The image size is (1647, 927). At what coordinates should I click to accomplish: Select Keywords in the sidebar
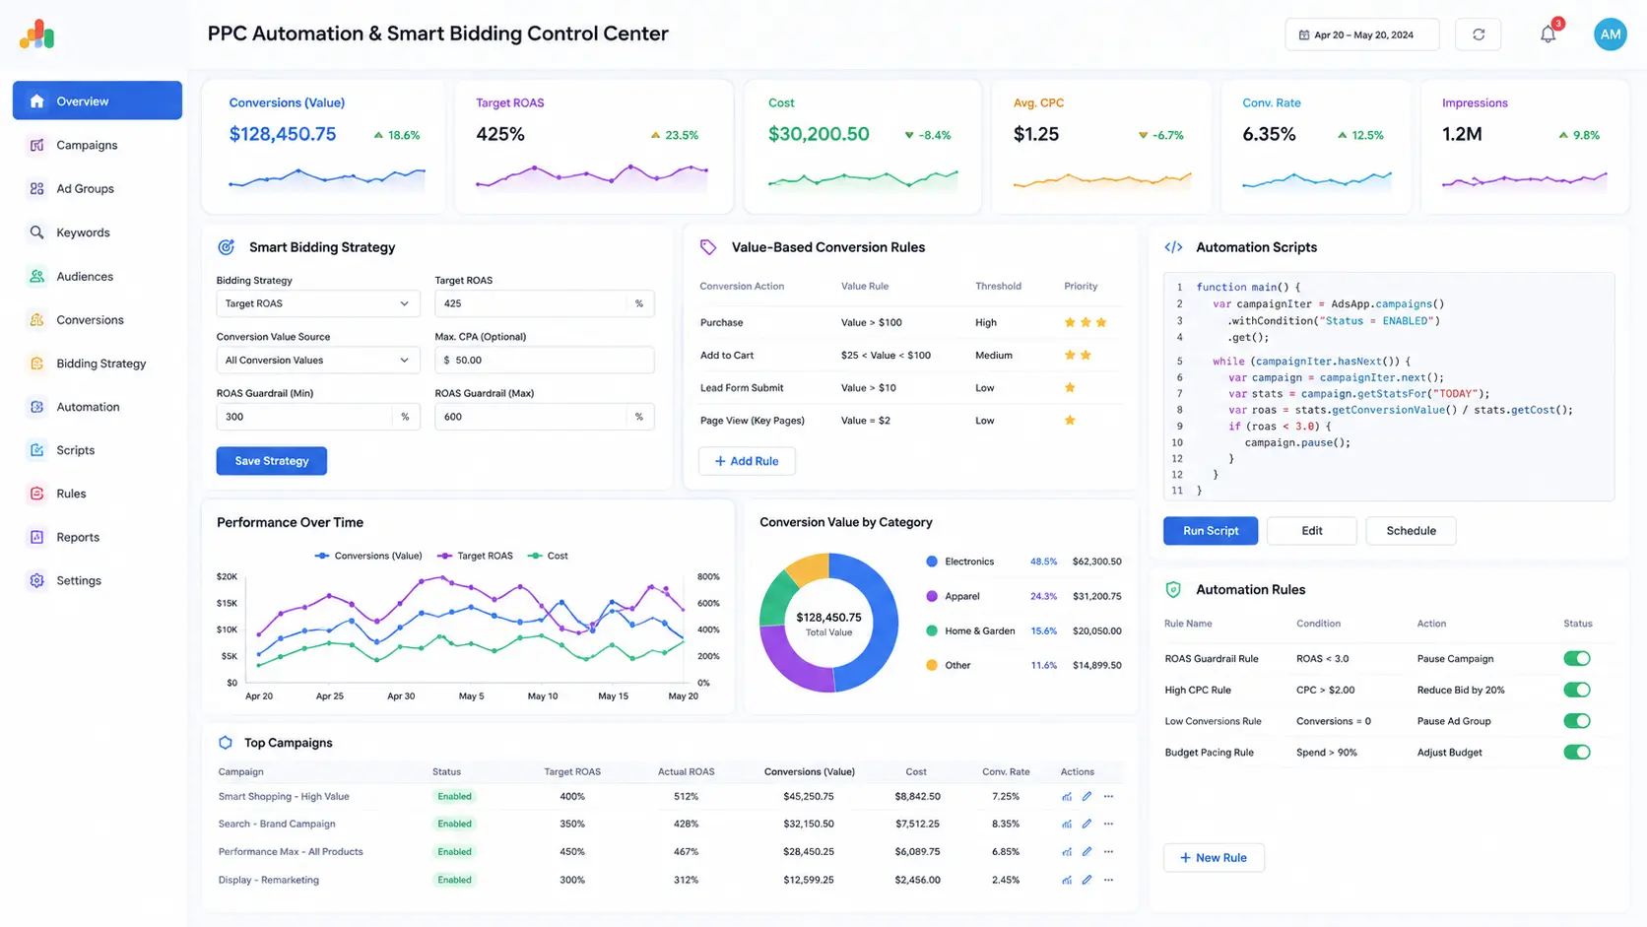click(97, 232)
